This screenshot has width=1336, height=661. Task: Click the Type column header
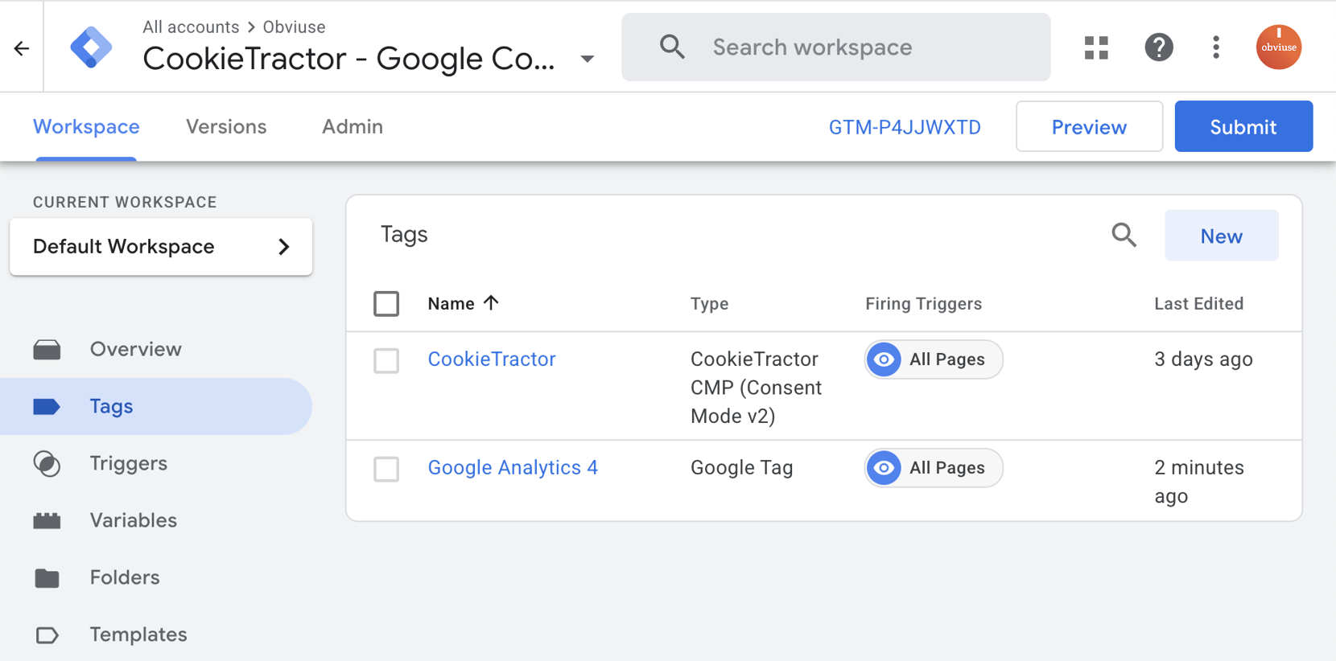pyautogui.click(x=709, y=304)
